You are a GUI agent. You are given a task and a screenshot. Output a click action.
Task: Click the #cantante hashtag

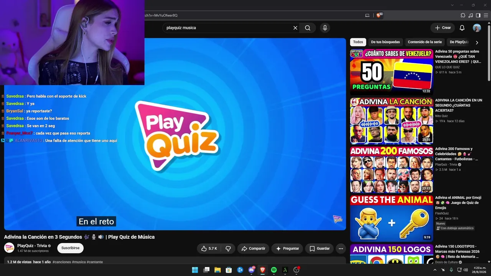tap(95, 262)
